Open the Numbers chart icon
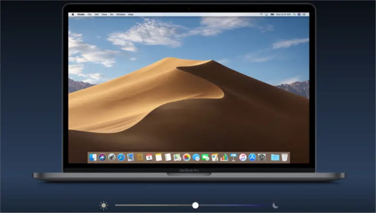Screen dimensions: 376x213 coord(224,158)
